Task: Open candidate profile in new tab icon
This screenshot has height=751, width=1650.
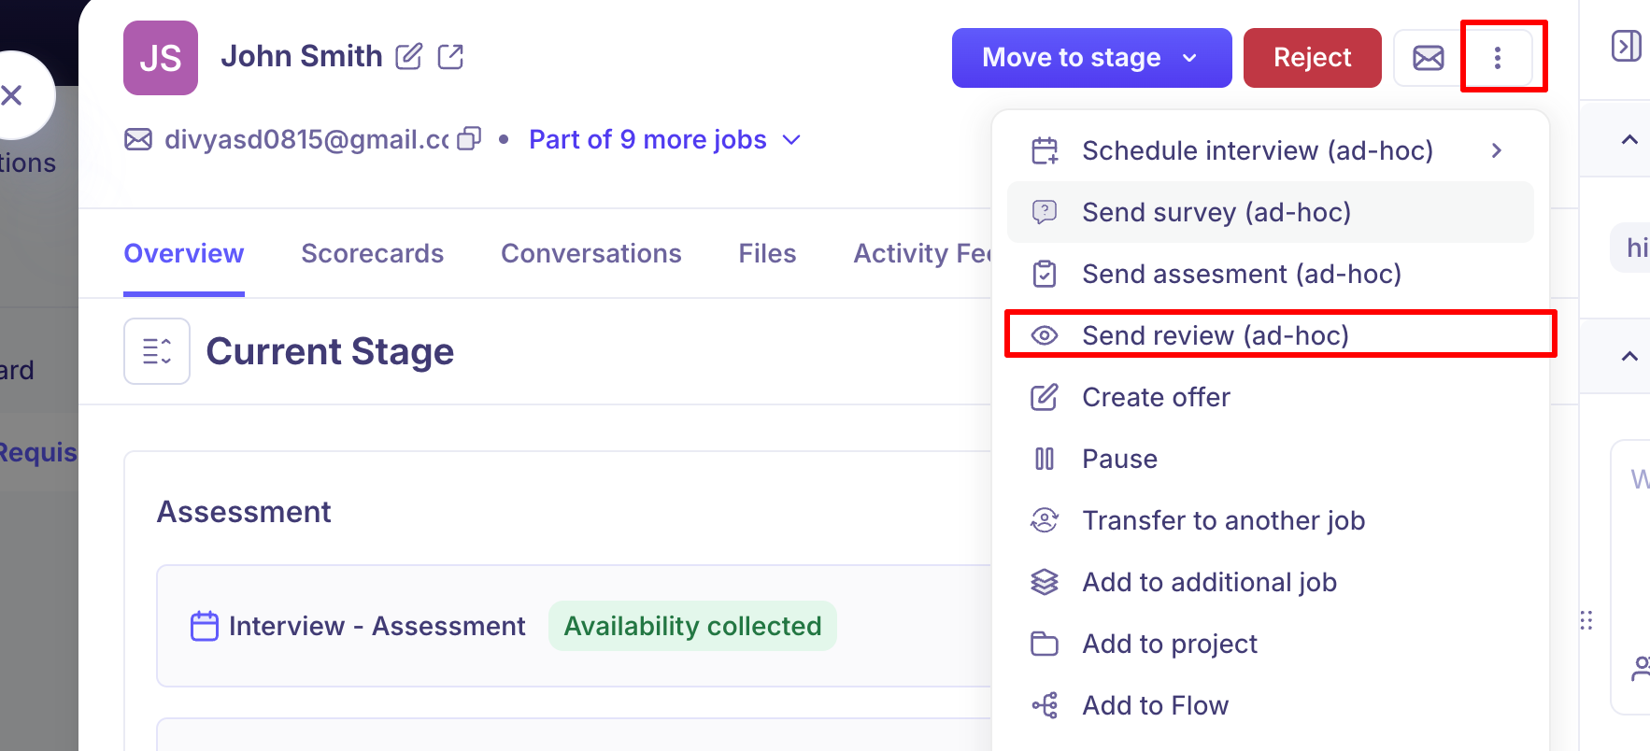Action: 450,57
